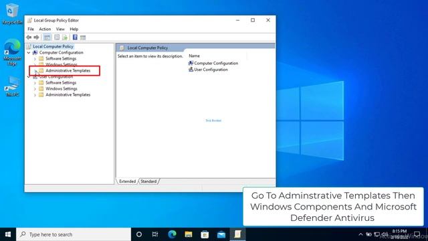This screenshot has width=428, height=241.
Task: Click the Group Policy Editor taskbar icon
Action: pos(237,234)
